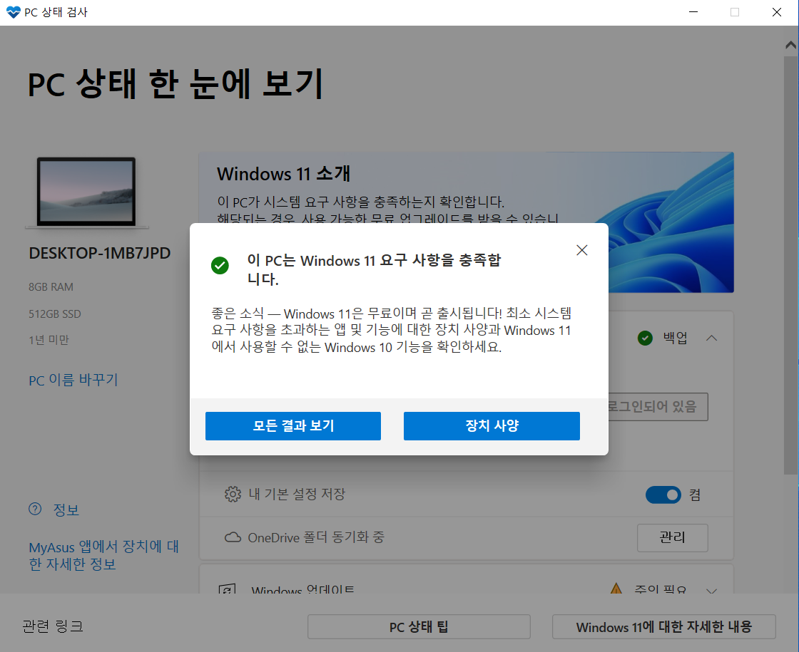The width and height of the screenshot is (799, 652).
Task: Click the DESKTOP-1MB7JPD device name
Action: (x=99, y=253)
